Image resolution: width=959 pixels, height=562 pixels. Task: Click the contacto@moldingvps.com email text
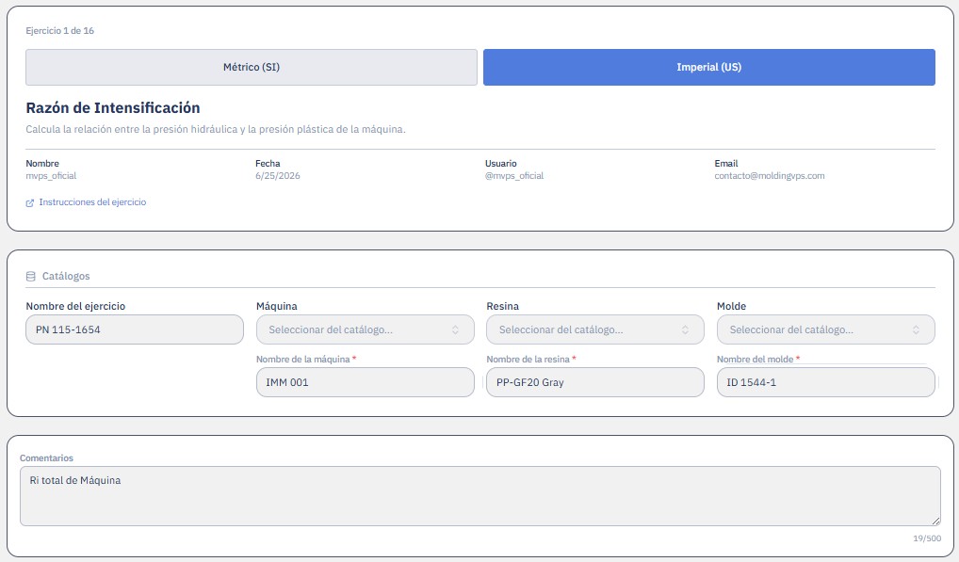[x=770, y=176]
